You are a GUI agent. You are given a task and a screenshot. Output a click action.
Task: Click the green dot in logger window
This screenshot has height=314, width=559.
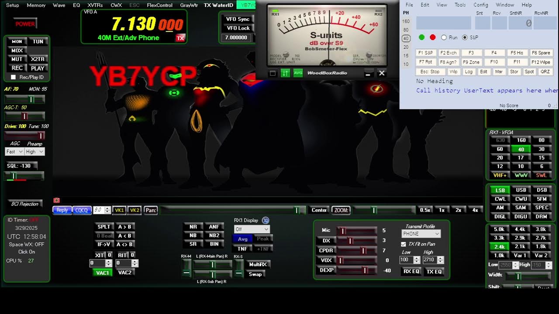(x=421, y=38)
